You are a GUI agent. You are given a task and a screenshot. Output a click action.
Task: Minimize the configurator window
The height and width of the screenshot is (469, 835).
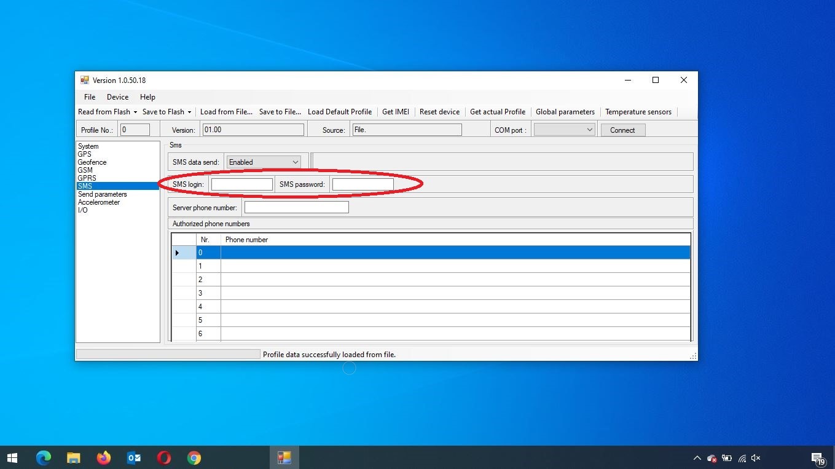(x=627, y=80)
